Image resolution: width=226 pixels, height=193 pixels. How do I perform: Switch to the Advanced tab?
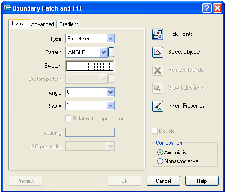(42, 24)
